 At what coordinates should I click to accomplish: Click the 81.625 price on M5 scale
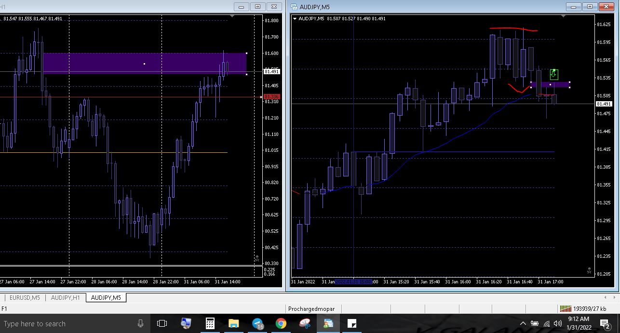(604, 24)
